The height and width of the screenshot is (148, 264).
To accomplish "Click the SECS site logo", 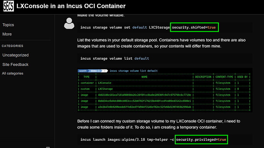I will [x=8, y=6].
